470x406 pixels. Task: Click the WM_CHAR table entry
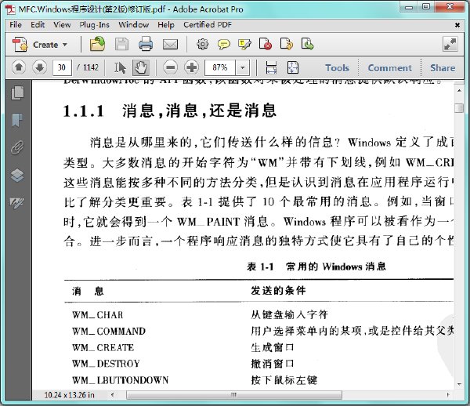98,315
